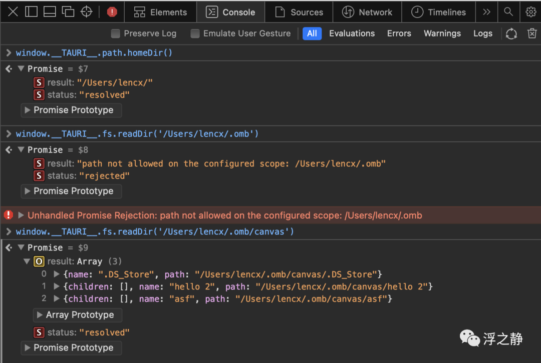541x363 pixels.
Task: Expand the "hello 2" array item
Action: [57, 286]
